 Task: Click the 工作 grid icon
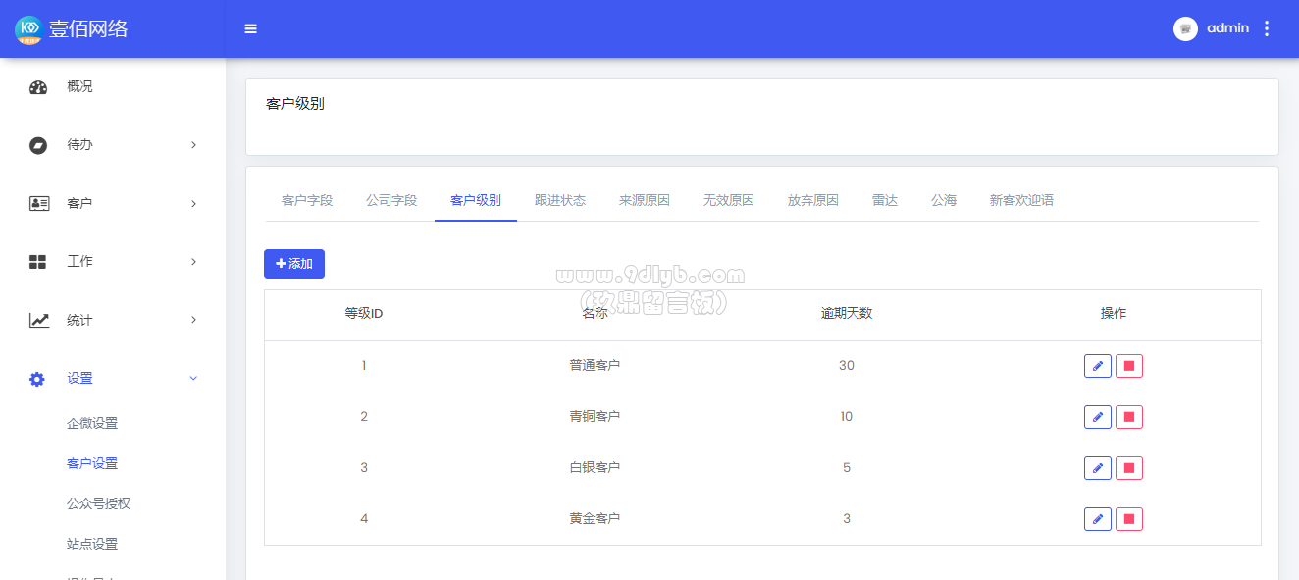point(38,262)
